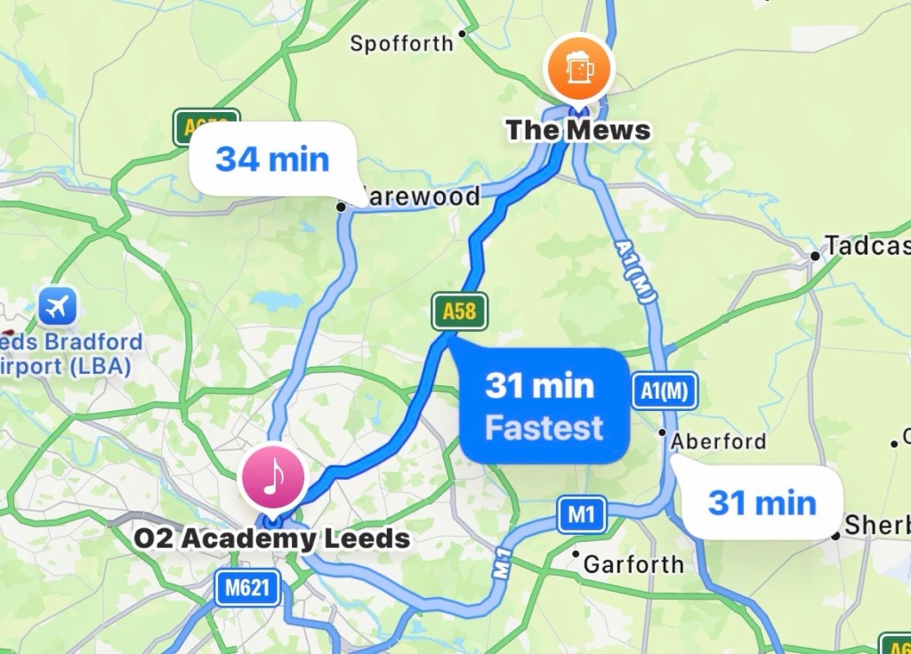Screen dimensions: 911x654
Task: Click the Aberford town label
Action: click(719, 442)
